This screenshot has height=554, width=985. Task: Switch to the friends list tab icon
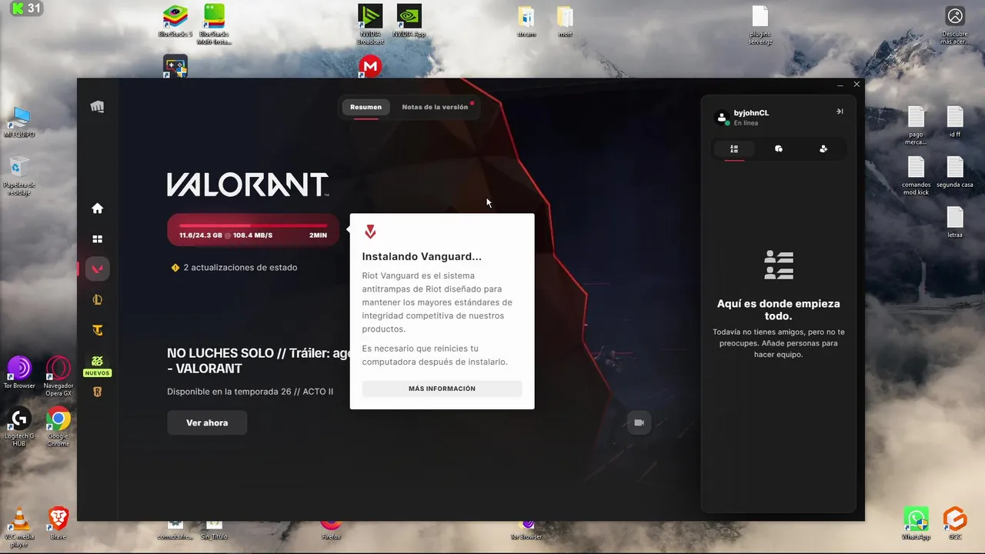(x=734, y=149)
